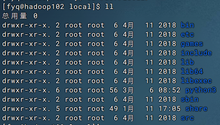Click '2018' year in games row

(167, 44)
